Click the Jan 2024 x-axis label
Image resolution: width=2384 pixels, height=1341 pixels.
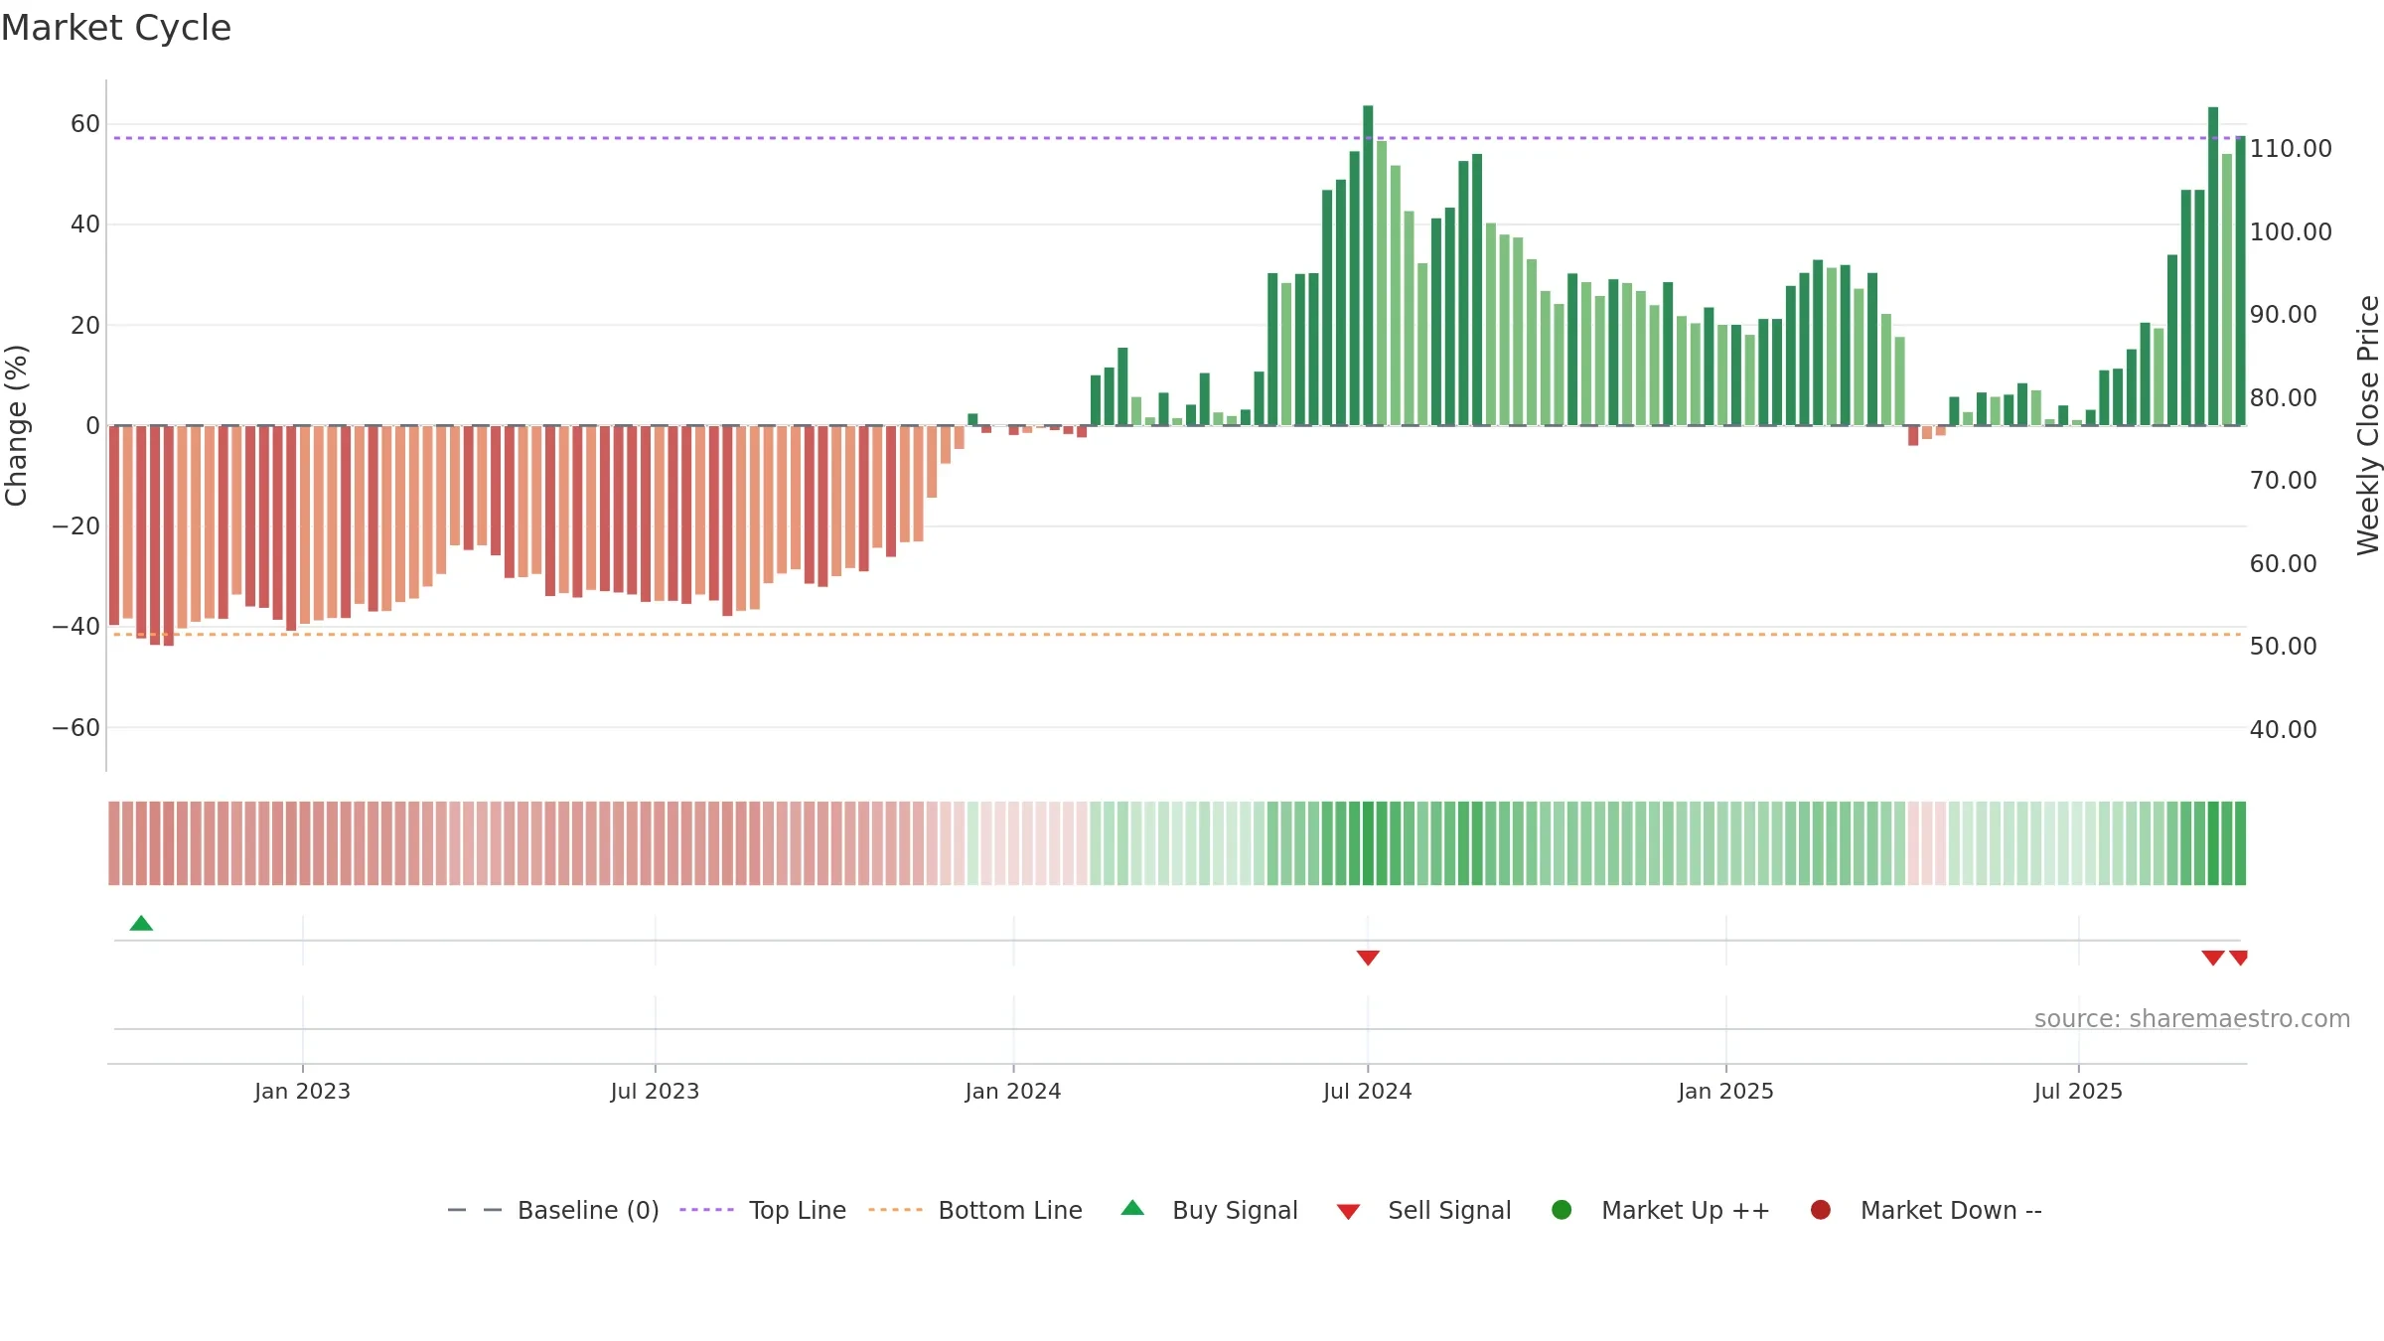[x=1013, y=1091]
